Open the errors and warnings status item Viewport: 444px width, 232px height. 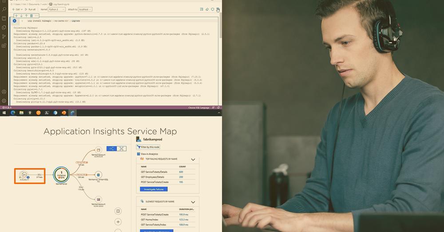[x=7, y=108]
